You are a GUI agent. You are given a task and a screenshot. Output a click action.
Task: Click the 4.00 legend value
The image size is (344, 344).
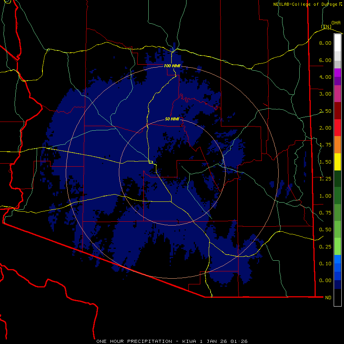click(325, 77)
